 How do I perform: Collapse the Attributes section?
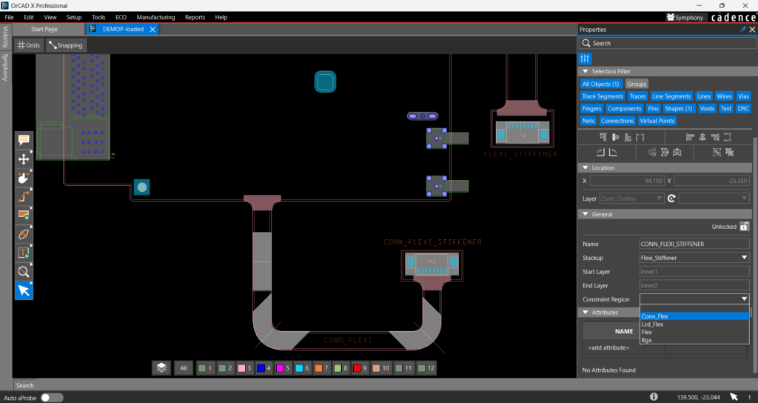586,313
